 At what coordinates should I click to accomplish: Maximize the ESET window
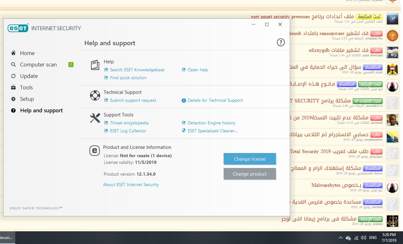click(267, 24)
